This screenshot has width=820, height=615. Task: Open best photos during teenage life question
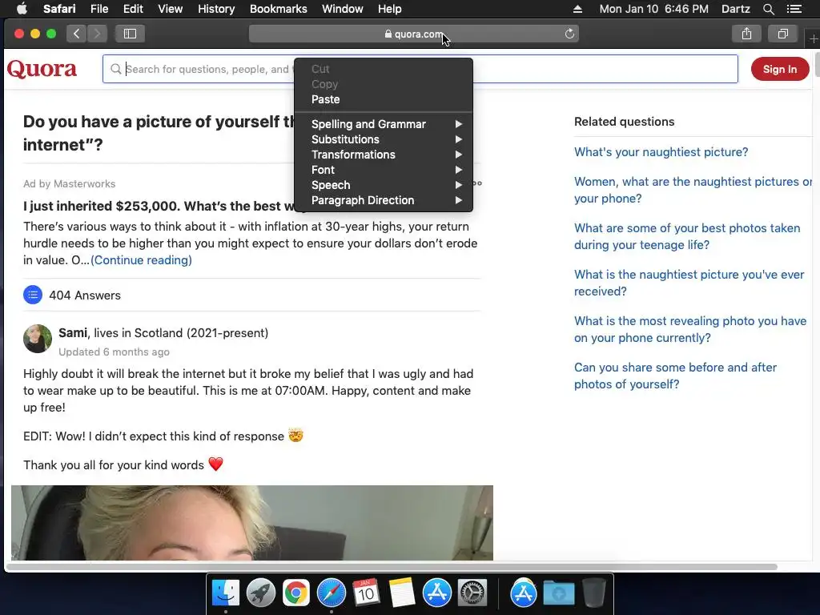(687, 236)
